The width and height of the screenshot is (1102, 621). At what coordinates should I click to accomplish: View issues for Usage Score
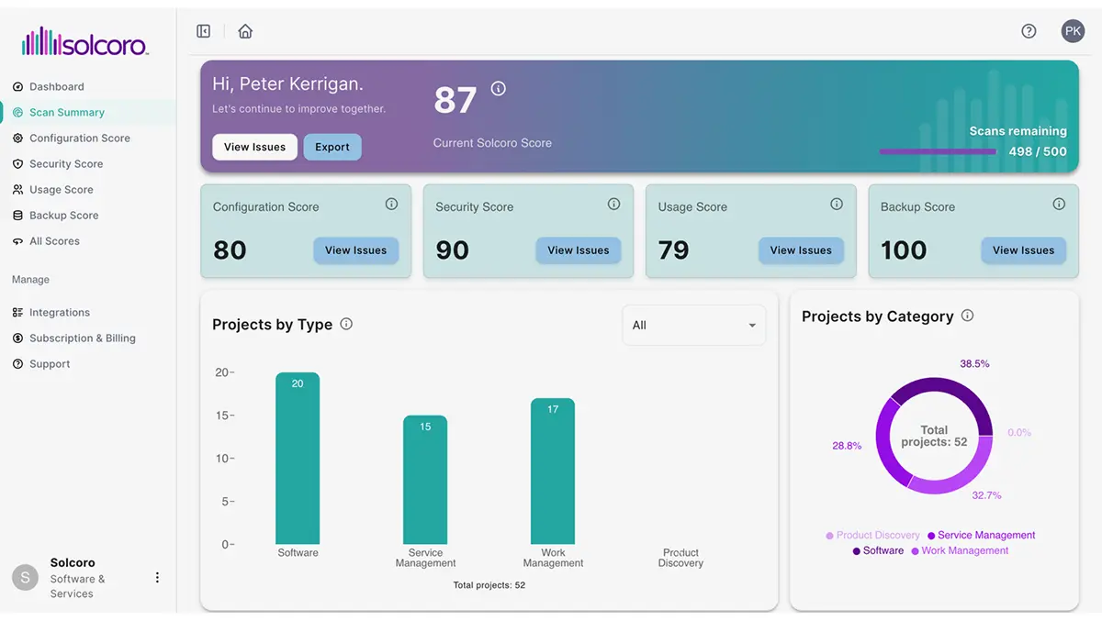pyautogui.click(x=801, y=250)
